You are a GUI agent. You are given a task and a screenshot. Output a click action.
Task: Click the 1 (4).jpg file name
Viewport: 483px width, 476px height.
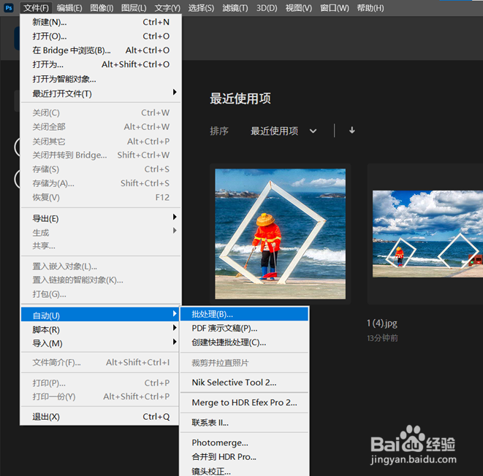click(x=382, y=323)
